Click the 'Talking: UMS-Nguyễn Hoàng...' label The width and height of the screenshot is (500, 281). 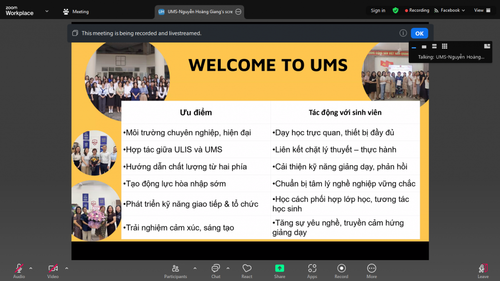451,57
